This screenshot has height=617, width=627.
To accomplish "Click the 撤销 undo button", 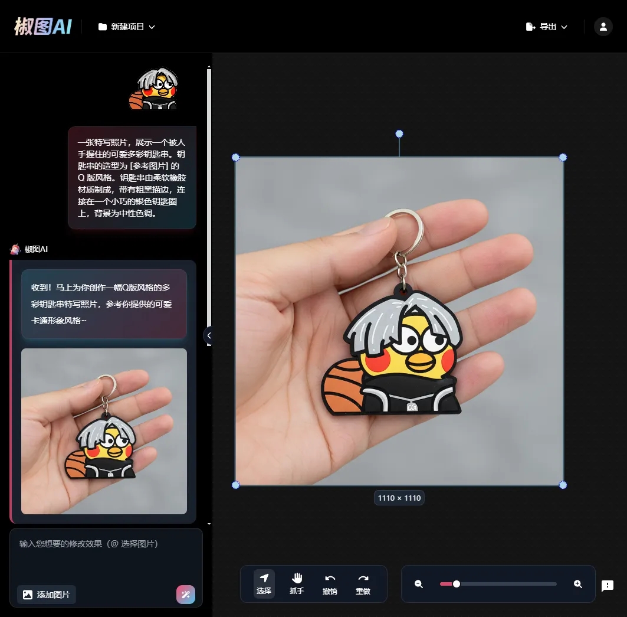I will 330,584.
